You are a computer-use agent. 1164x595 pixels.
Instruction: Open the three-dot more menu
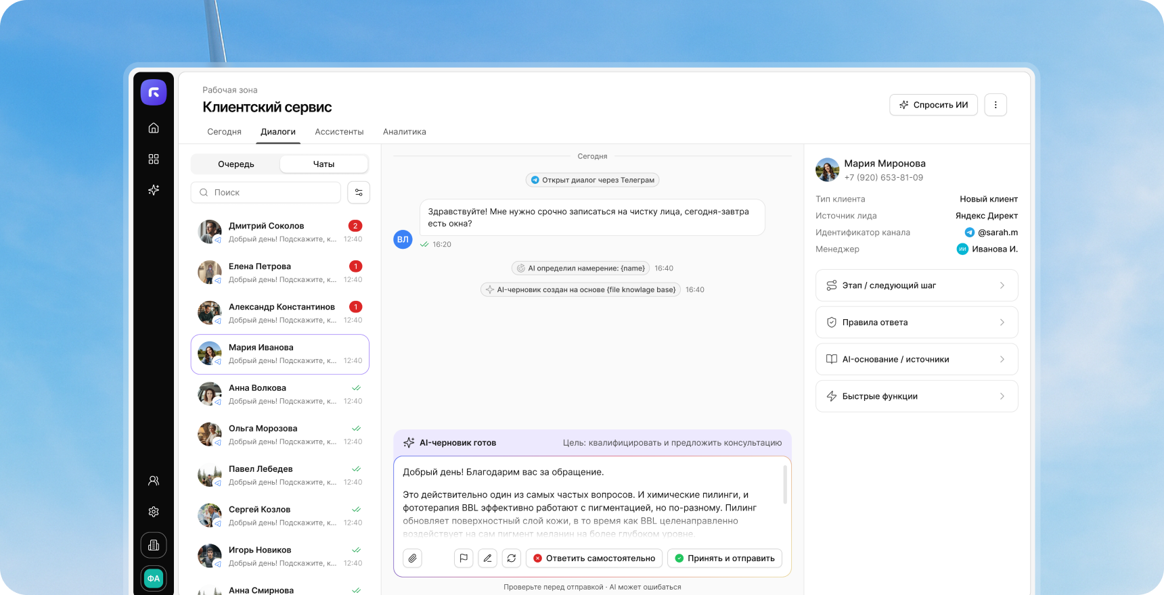click(x=995, y=105)
